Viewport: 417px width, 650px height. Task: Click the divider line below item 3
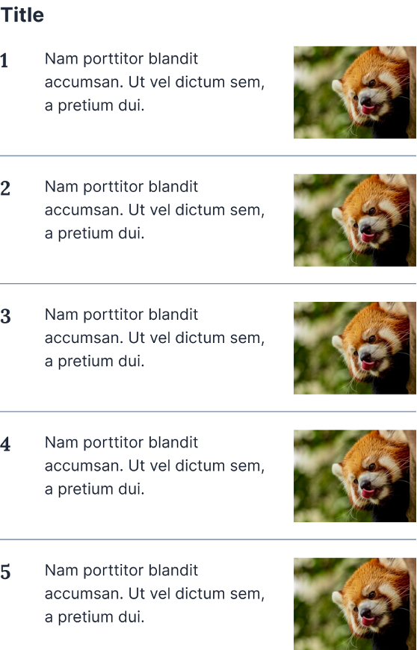(x=208, y=412)
